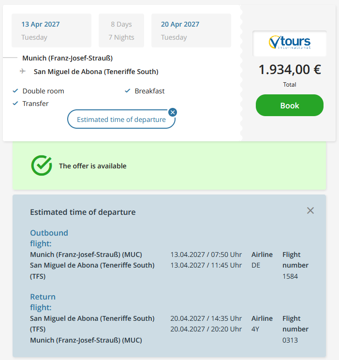339x360 pixels.
Task: Toggle the Estimated time of departure button
Action: (121, 120)
